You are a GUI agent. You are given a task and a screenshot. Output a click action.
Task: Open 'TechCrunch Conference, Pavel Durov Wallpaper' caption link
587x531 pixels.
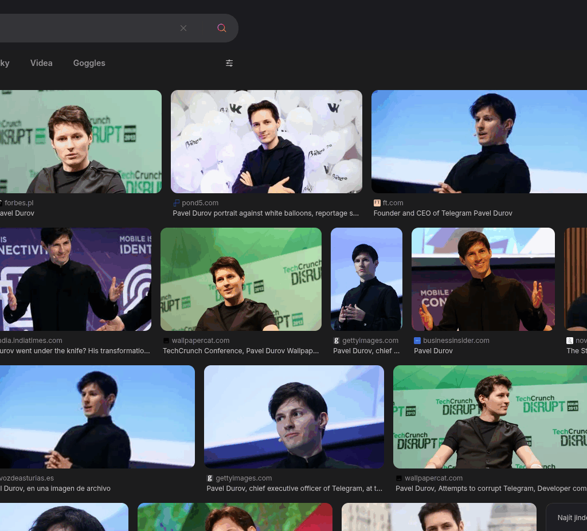(x=241, y=351)
